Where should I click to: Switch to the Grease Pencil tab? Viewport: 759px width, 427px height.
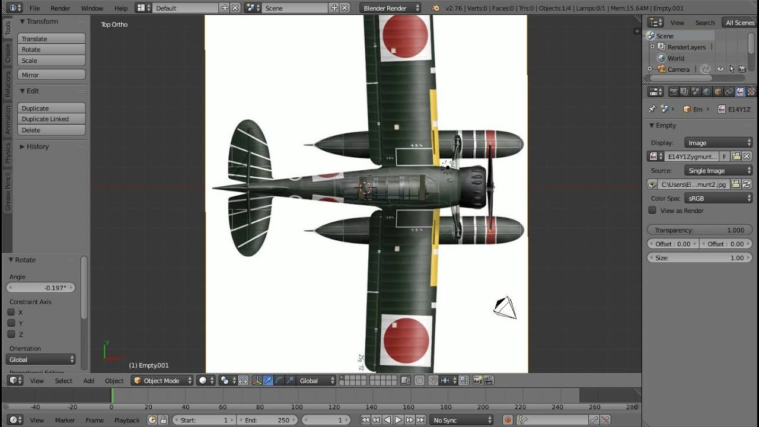[8, 192]
